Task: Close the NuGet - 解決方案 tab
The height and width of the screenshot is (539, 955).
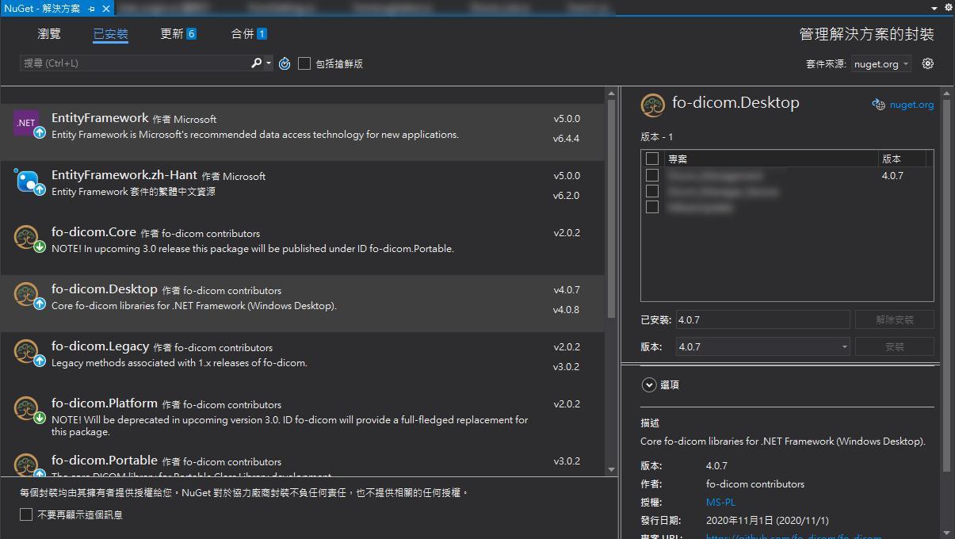Action: [x=106, y=8]
